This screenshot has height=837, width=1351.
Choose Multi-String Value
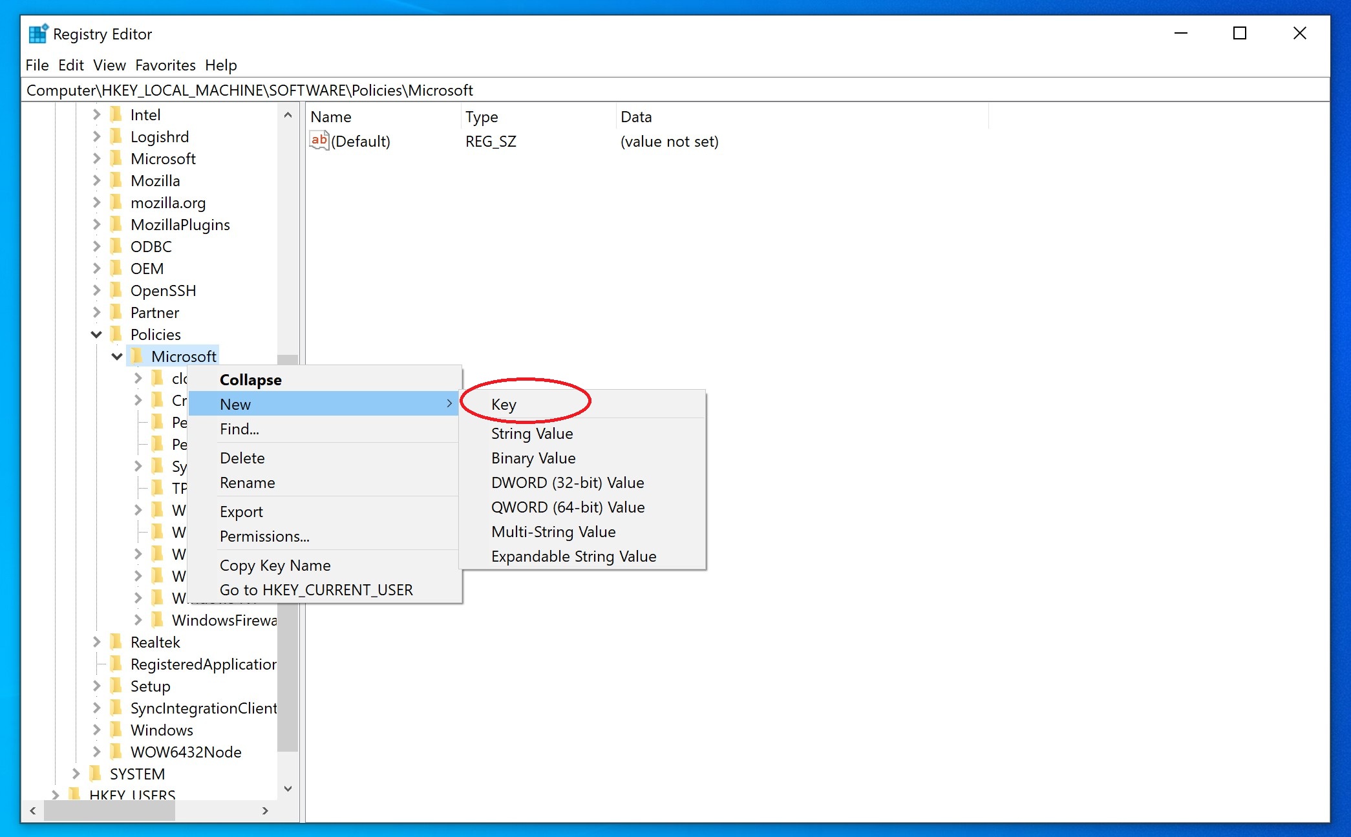pyautogui.click(x=582, y=531)
